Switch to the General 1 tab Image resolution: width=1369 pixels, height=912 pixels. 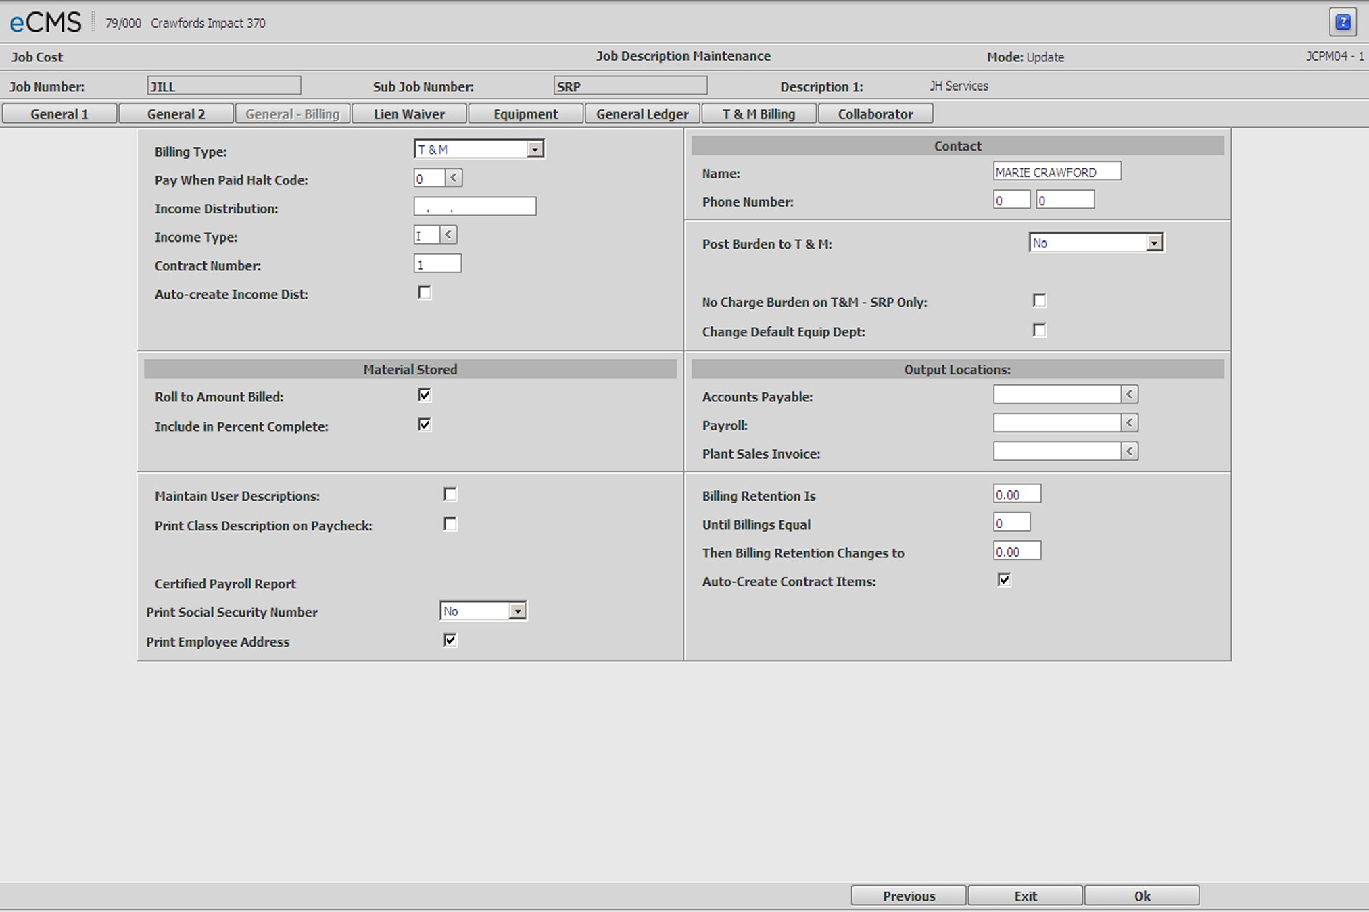tap(59, 113)
